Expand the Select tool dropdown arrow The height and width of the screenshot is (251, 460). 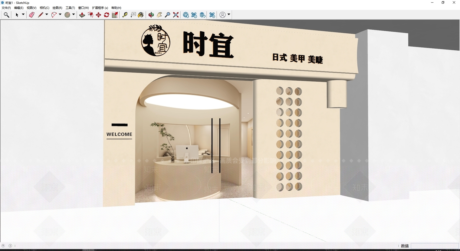[23, 14]
